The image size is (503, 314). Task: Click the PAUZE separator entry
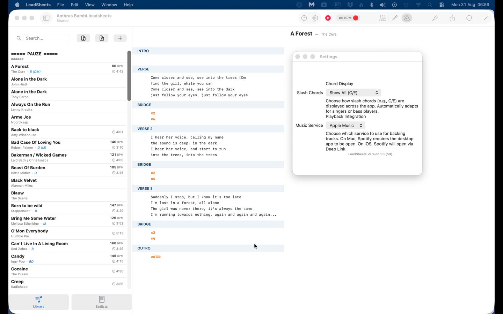67,56
